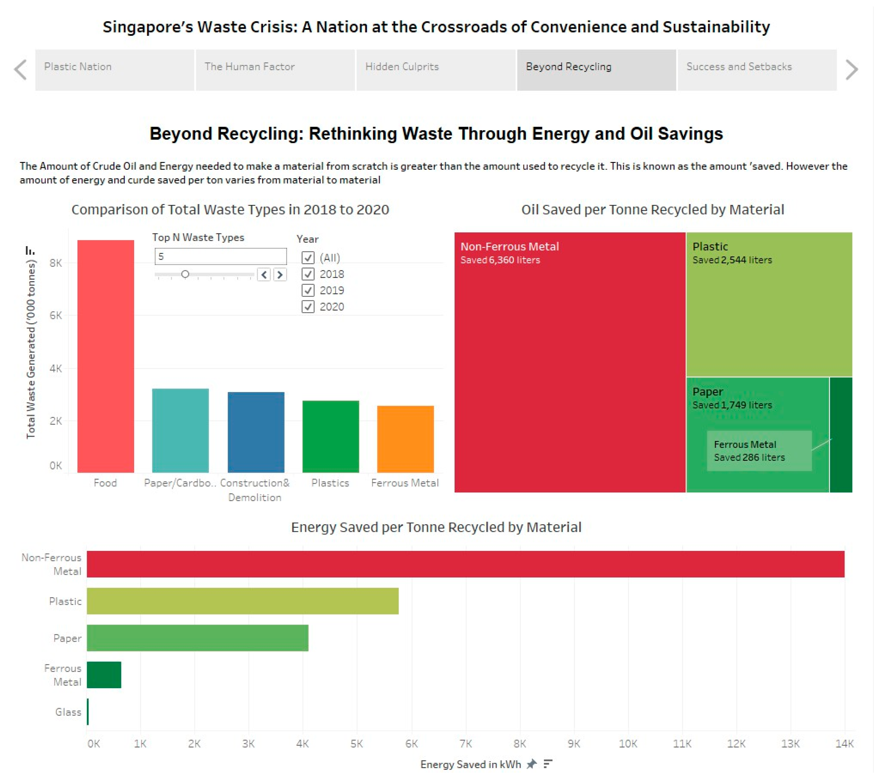Decrease Top N with left stepper arrow
886x783 pixels.
tap(264, 274)
